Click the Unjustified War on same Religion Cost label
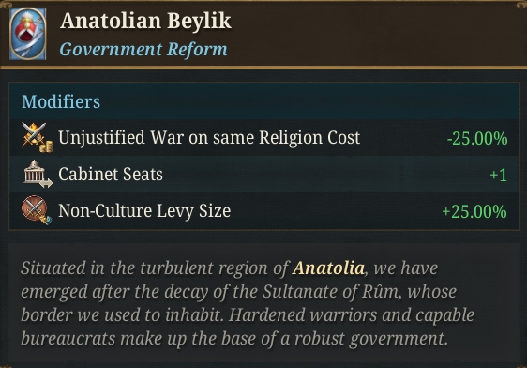 pos(209,138)
